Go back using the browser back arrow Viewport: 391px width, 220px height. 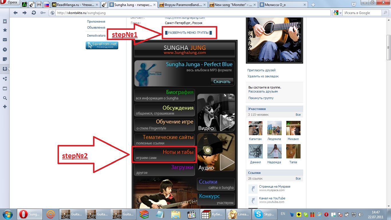pos(15,13)
